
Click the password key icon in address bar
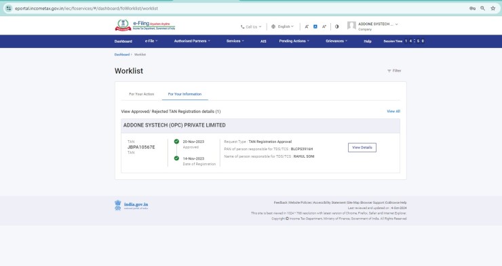click(472, 8)
